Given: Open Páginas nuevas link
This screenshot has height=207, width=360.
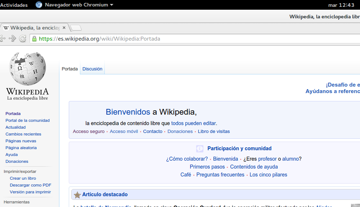Looking at the screenshot, I should tap(21, 141).
